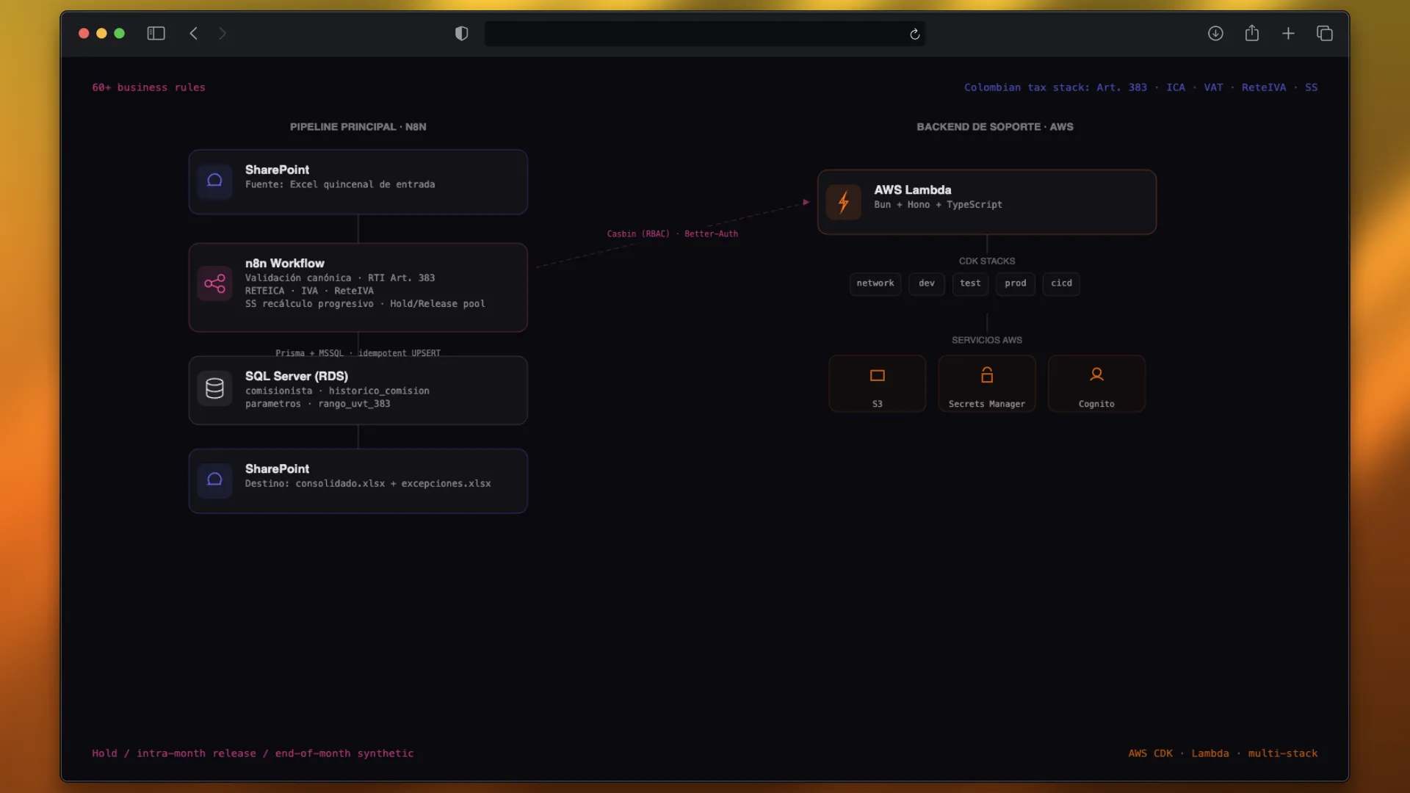Select the SQL Server (RDS) card

(x=358, y=391)
